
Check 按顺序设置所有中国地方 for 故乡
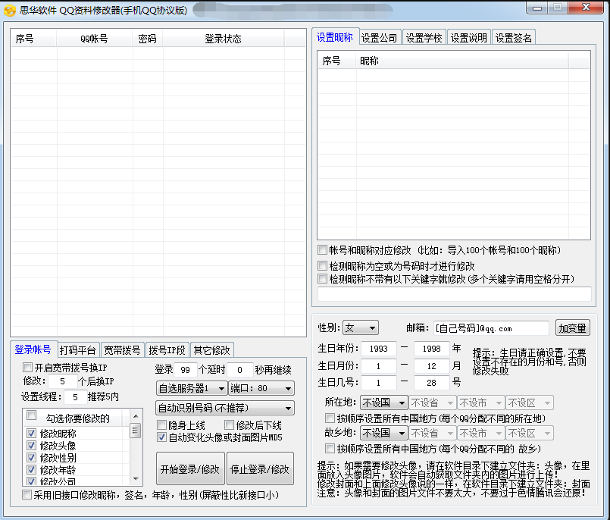click(x=330, y=449)
